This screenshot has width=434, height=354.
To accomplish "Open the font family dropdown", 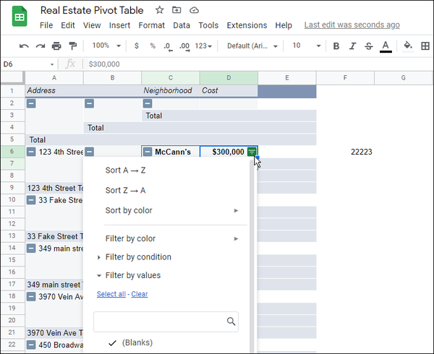I will click(x=252, y=46).
